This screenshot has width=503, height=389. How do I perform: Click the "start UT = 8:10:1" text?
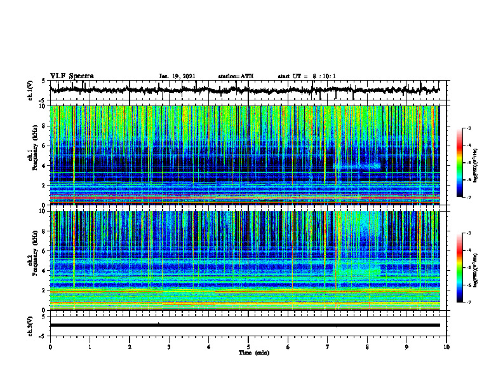(x=307, y=76)
